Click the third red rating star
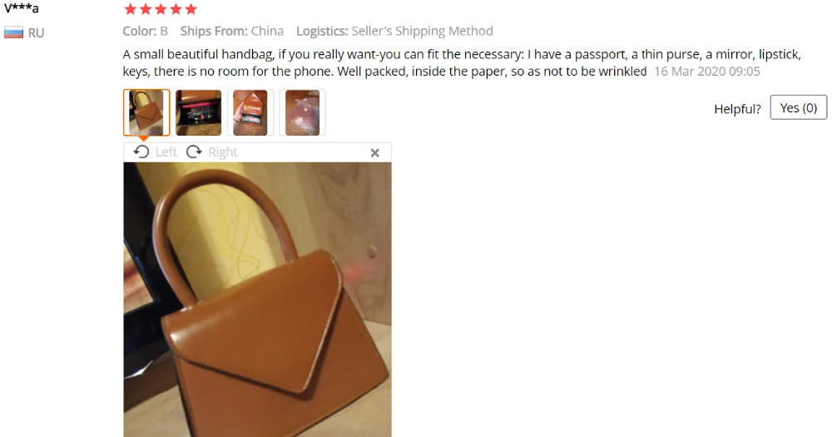The width and height of the screenshot is (832, 437). click(x=161, y=9)
